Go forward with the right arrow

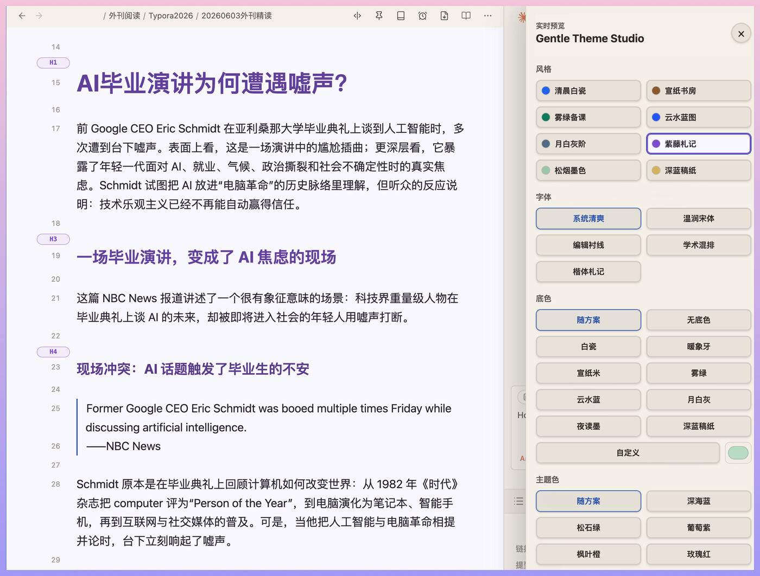pyautogui.click(x=39, y=16)
